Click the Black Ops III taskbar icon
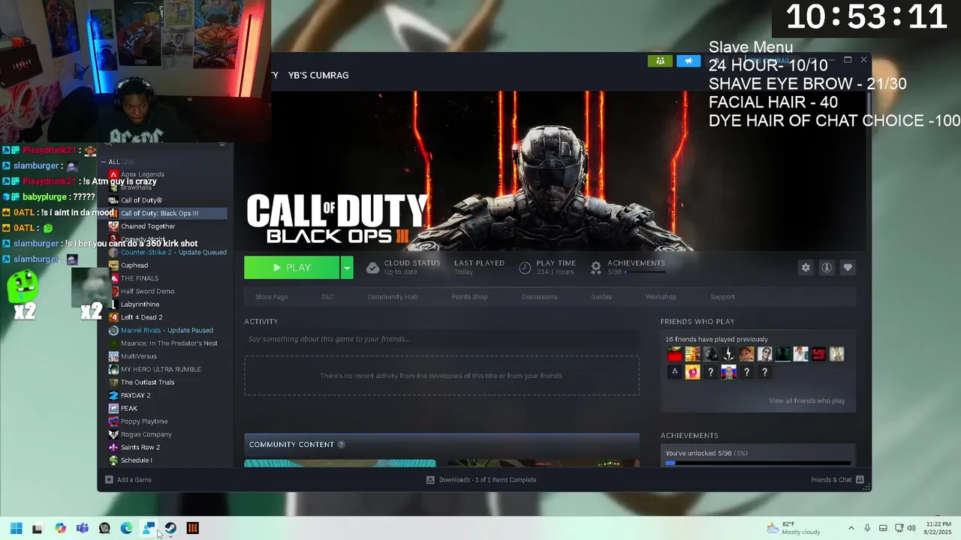 [x=192, y=528]
